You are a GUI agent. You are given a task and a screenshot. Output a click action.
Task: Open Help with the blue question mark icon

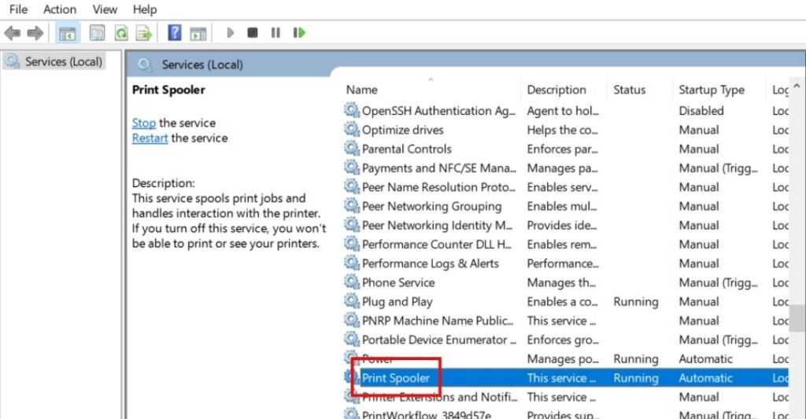pos(175,33)
